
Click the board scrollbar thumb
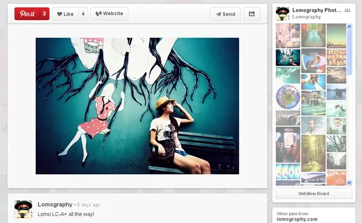click(x=349, y=52)
